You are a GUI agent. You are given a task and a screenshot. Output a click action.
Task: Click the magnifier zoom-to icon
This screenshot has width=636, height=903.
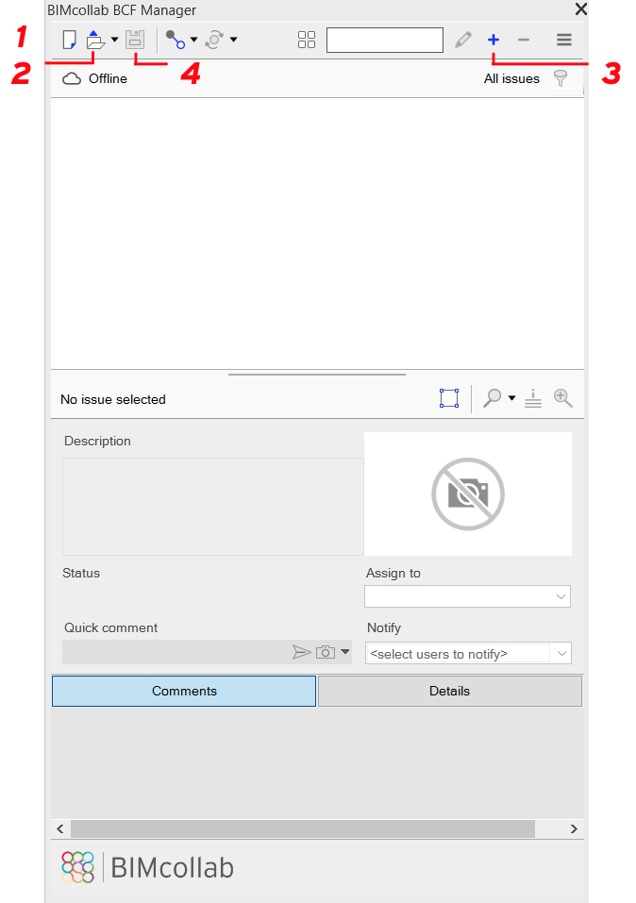pyautogui.click(x=492, y=398)
